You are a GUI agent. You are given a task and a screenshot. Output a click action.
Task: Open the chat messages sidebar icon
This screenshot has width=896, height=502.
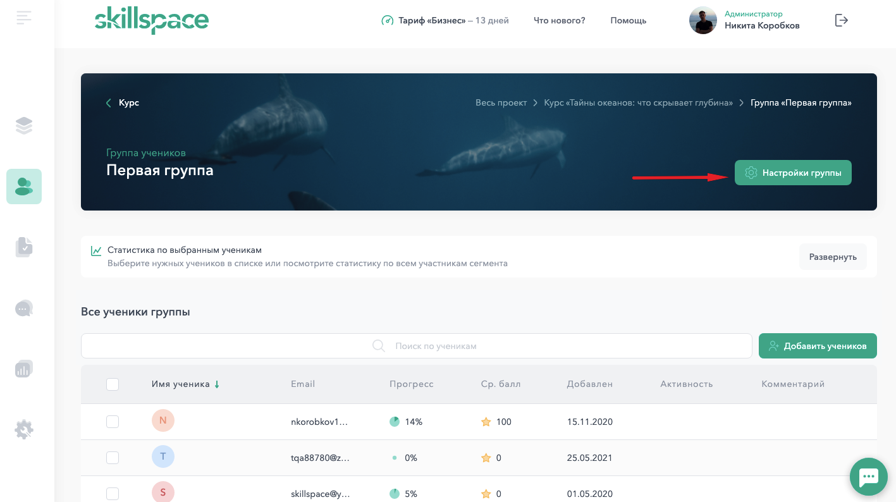pyautogui.click(x=24, y=308)
